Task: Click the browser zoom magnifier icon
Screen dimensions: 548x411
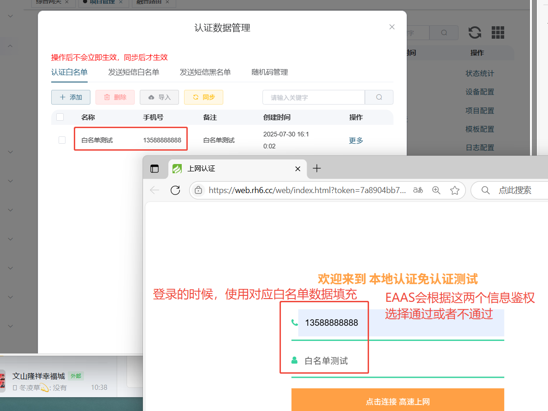Action: [x=436, y=190]
